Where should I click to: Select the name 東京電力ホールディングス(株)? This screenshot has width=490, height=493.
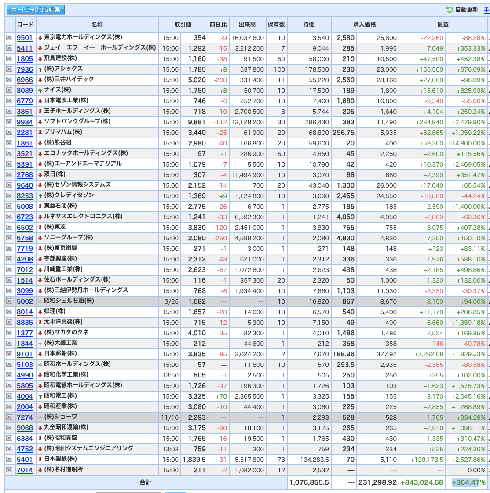[x=83, y=37]
